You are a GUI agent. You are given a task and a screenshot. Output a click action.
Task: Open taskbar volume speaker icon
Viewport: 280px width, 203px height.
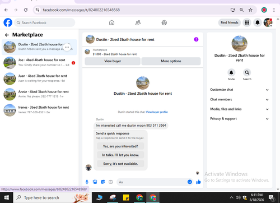[238, 197]
